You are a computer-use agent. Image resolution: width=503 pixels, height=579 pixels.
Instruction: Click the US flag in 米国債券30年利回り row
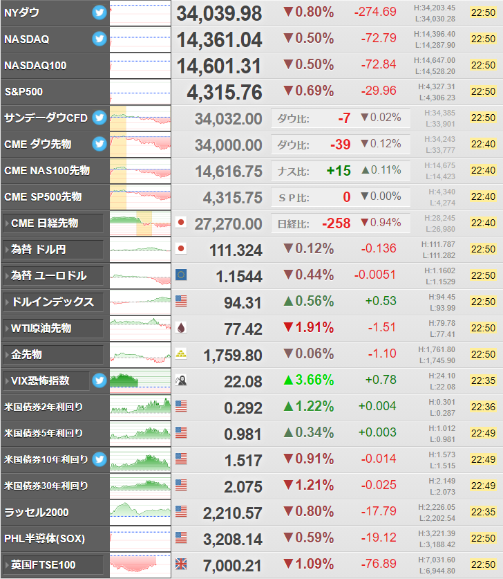tap(181, 485)
